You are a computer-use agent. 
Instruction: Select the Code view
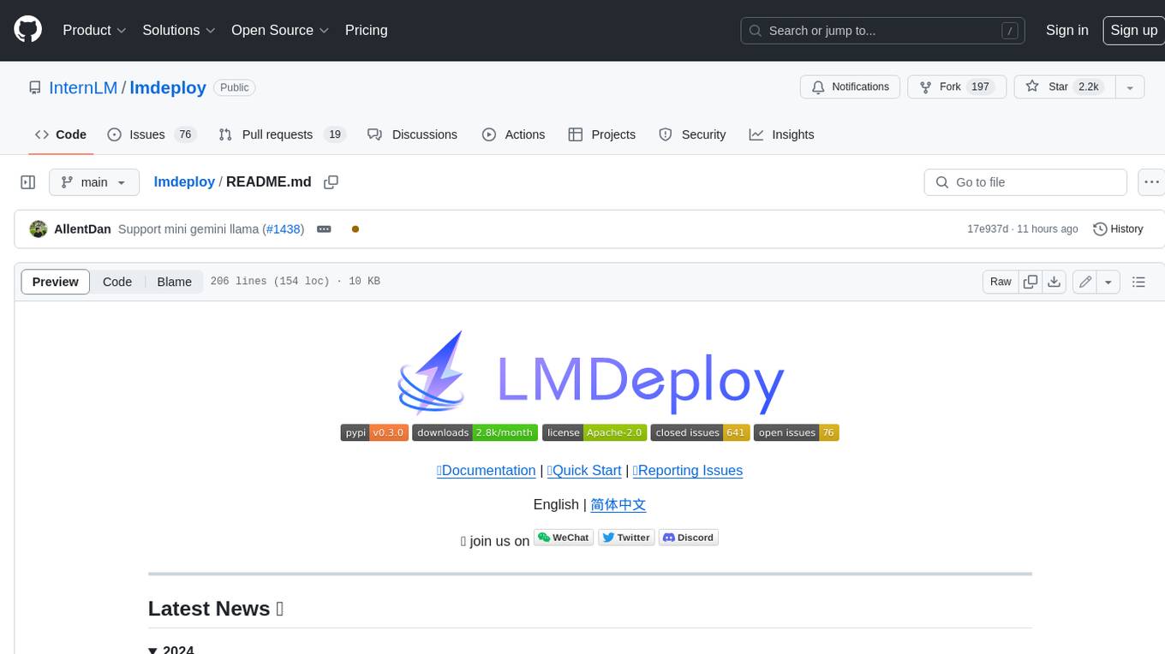pos(117,282)
